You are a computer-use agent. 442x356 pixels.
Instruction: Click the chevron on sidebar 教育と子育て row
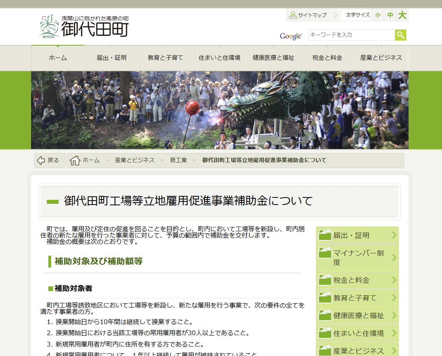click(x=394, y=298)
